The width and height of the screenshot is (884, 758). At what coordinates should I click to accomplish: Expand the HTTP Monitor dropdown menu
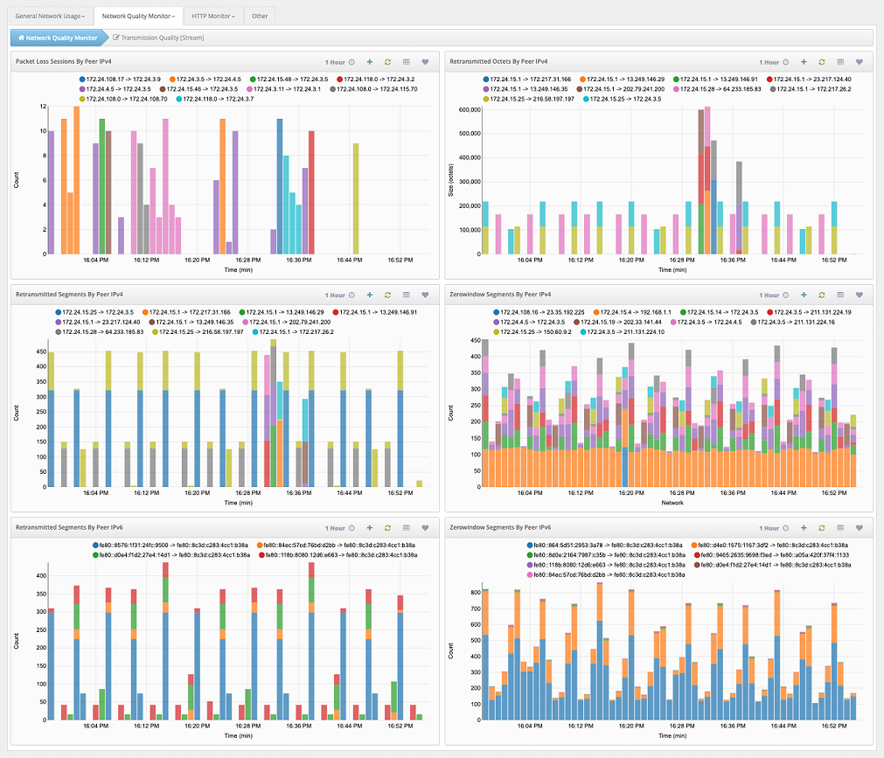(x=213, y=16)
